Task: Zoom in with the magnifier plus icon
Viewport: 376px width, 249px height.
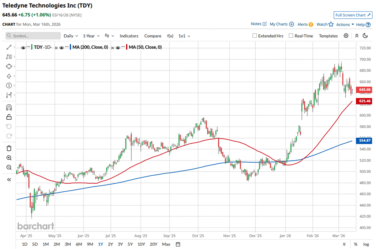Action: (9, 158)
